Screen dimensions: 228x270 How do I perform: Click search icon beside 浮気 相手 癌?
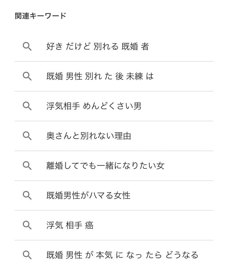[27, 225]
